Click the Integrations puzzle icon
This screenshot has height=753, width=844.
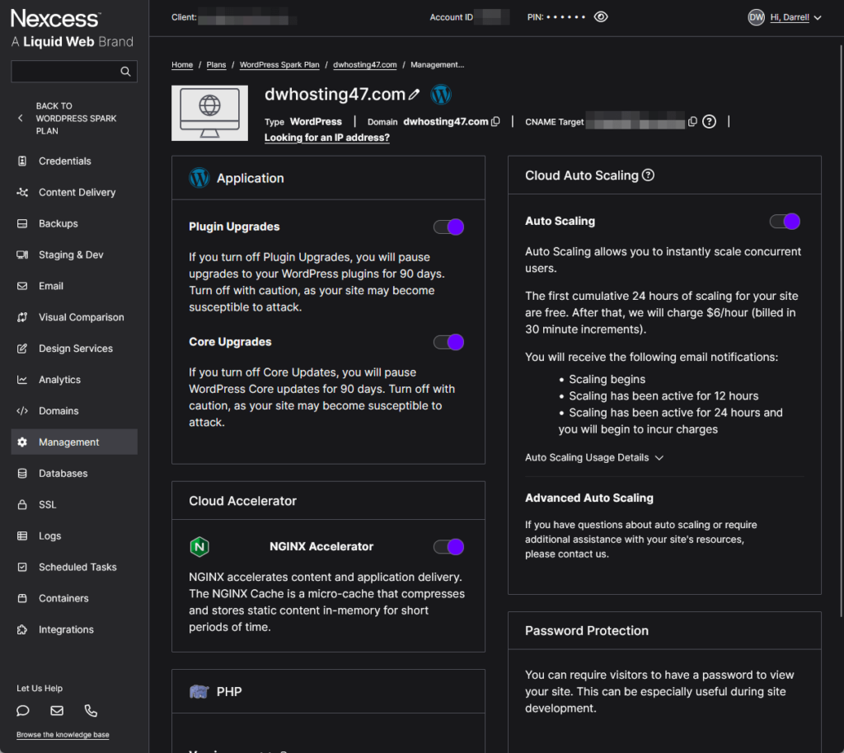[x=22, y=629]
